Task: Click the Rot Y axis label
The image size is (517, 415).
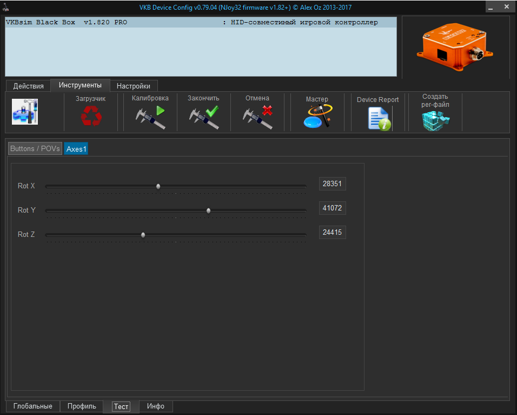Action: click(26, 210)
